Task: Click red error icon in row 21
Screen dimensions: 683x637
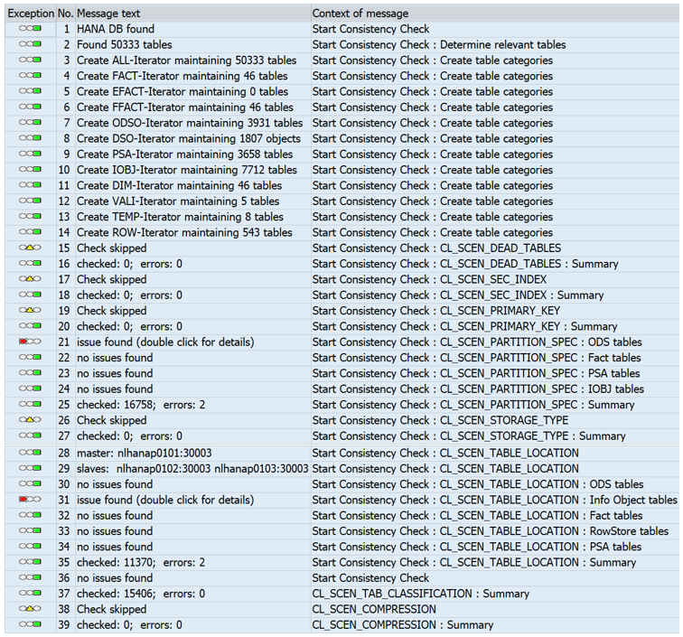Action: coord(24,342)
